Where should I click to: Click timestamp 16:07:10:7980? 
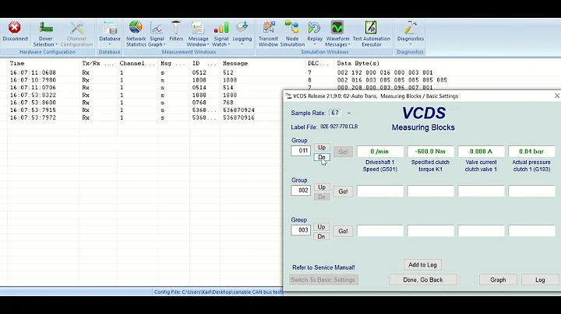pyautogui.click(x=33, y=80)
